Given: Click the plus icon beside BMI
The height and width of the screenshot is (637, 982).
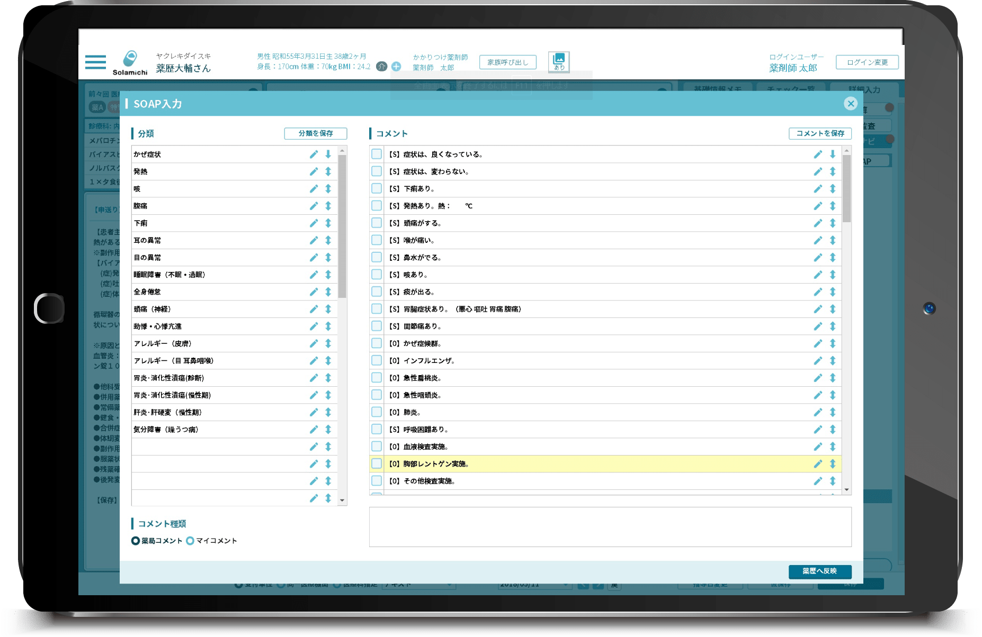Looking at the screenshot, I should point(396,67).
